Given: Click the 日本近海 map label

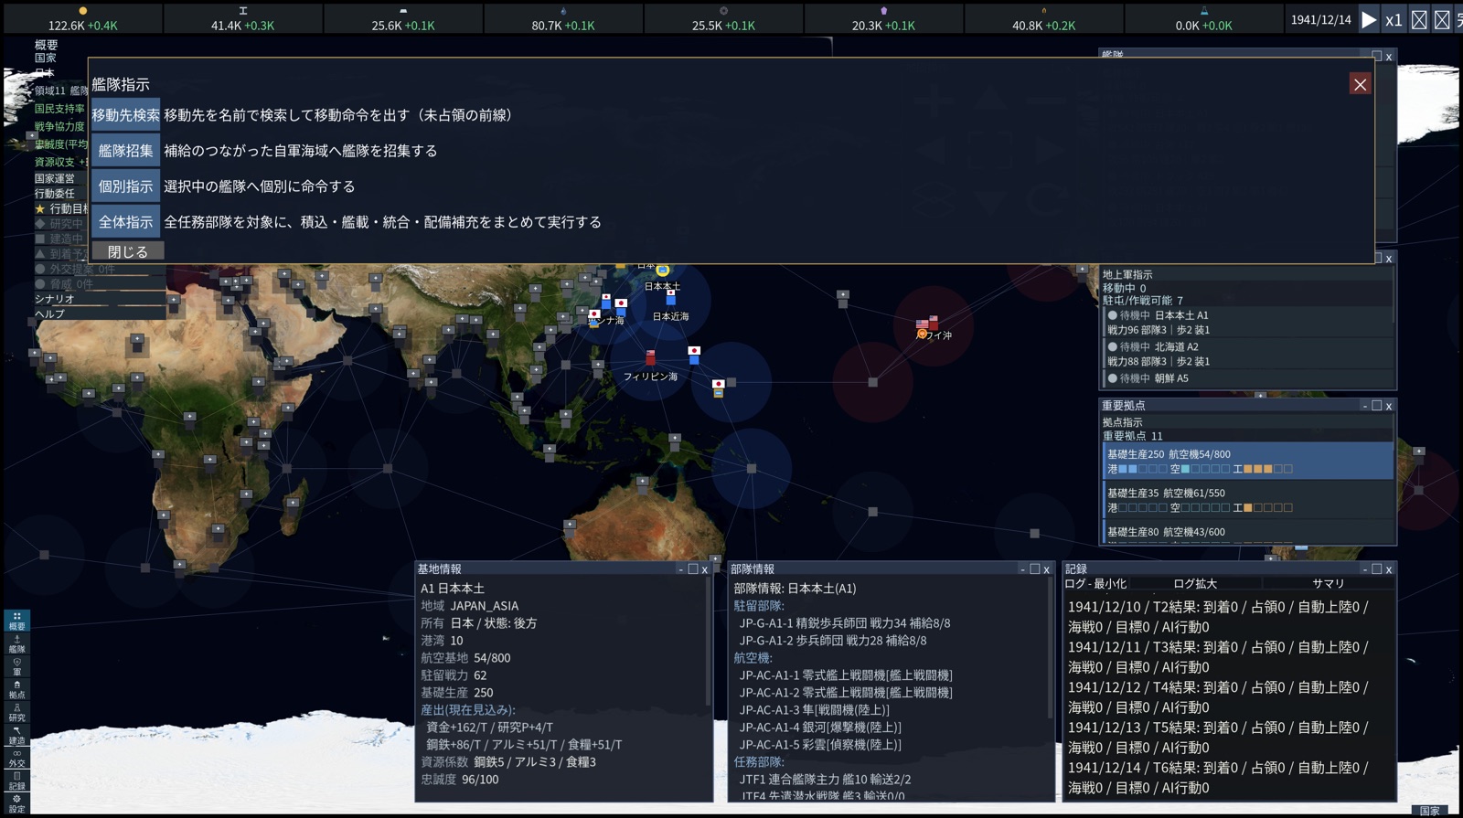Looking at the screenshot, I should 670,316.
